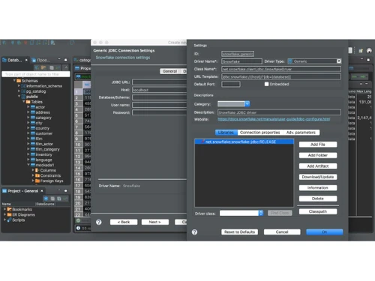Go to the next wizard page with Next >

[x=155, y=222]
